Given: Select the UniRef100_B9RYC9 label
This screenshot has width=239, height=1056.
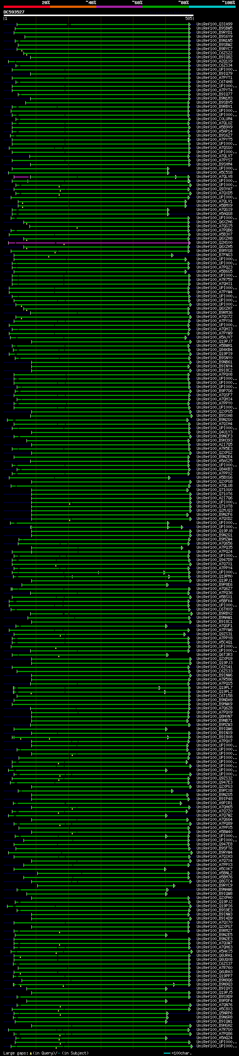Looking at the screenshot, I should click(214, 885).
